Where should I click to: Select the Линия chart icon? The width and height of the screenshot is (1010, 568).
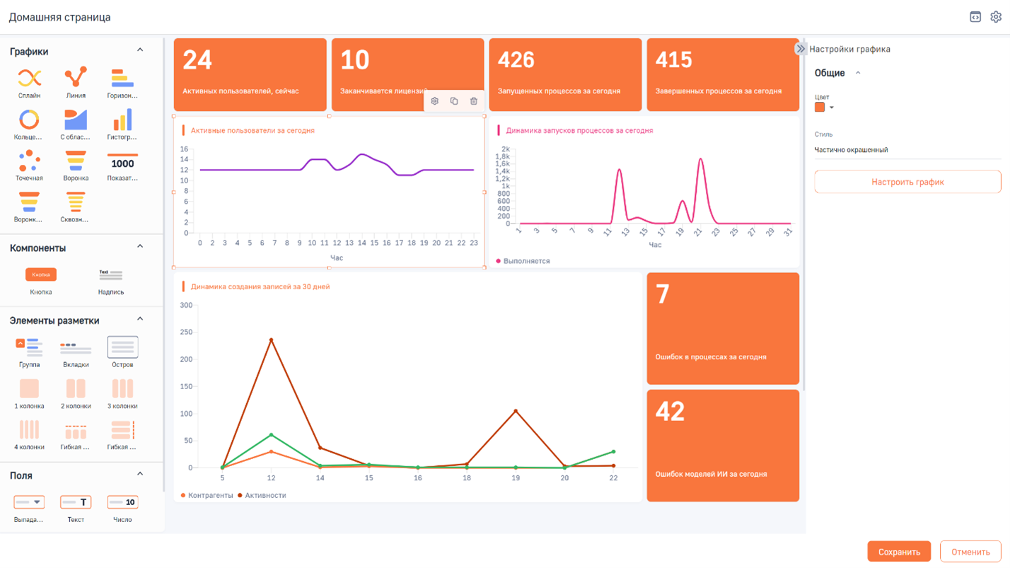coord(76,83)
